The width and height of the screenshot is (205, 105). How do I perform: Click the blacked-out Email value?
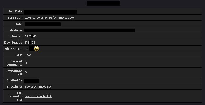click(x=42, y=24)
